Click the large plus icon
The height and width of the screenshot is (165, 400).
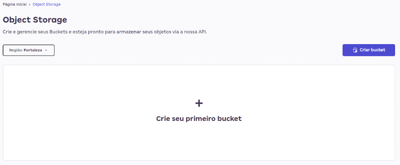(x=199, y=103)
